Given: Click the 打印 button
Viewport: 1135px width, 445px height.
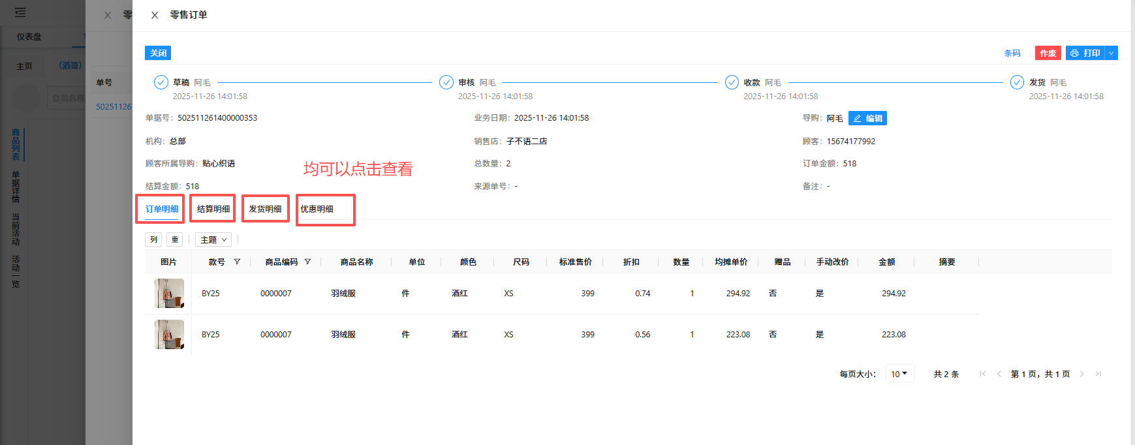Looking at the screenshot, I should (1085, 53).
